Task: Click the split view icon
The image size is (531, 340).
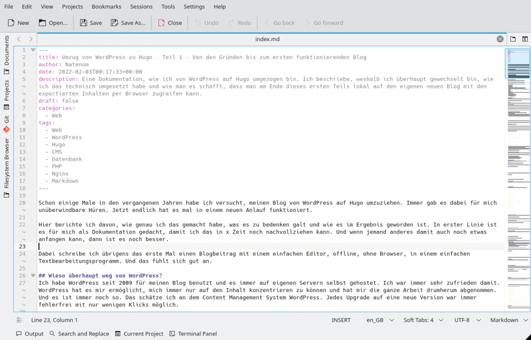Action: tap(525, 39)
